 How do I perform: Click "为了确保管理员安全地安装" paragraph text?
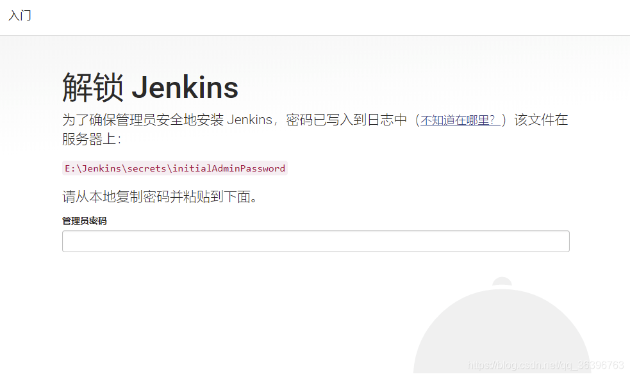(x=143, y=120)
